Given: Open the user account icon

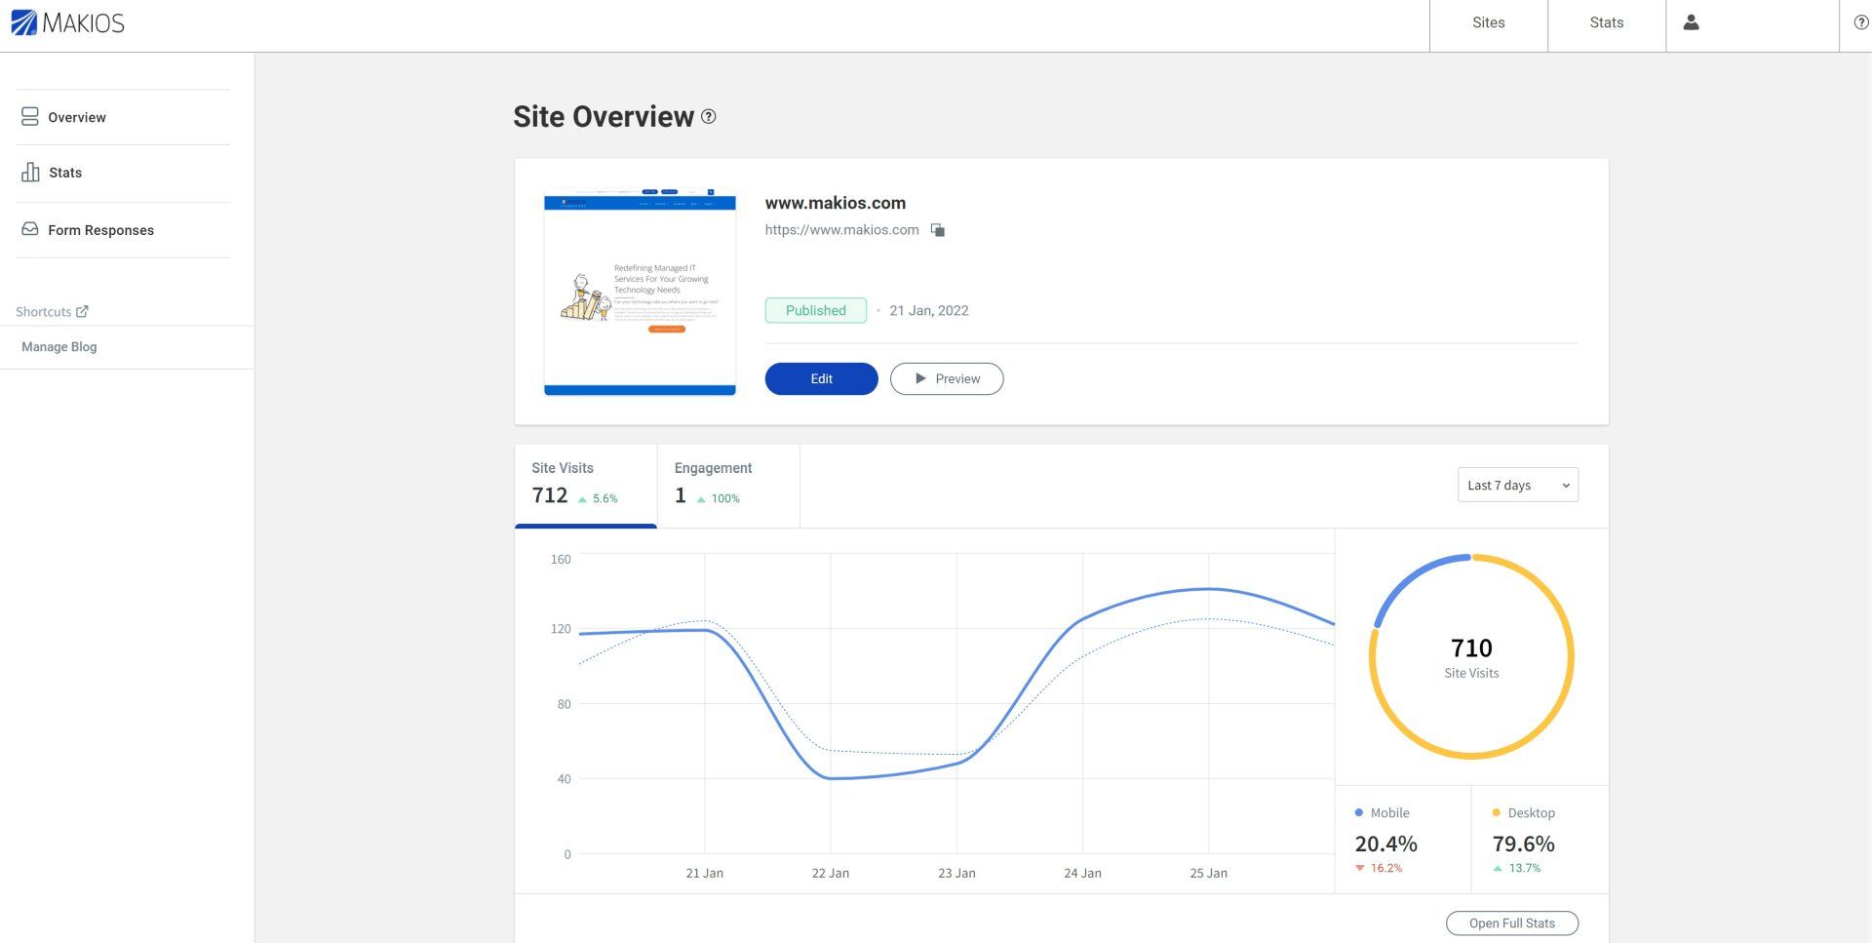Looking at the screenshot, I should [x=1692, y=22].
